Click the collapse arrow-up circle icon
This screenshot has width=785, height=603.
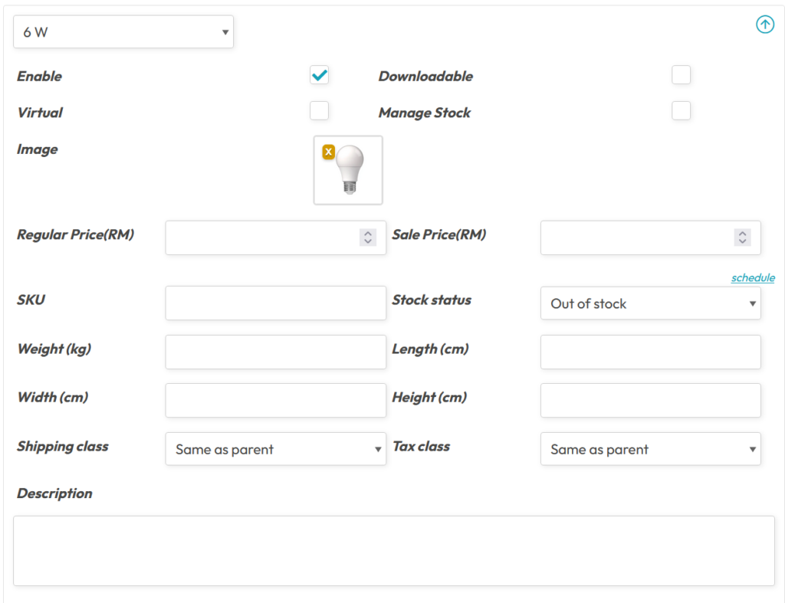pyautogui.click(x=764, y=25)
